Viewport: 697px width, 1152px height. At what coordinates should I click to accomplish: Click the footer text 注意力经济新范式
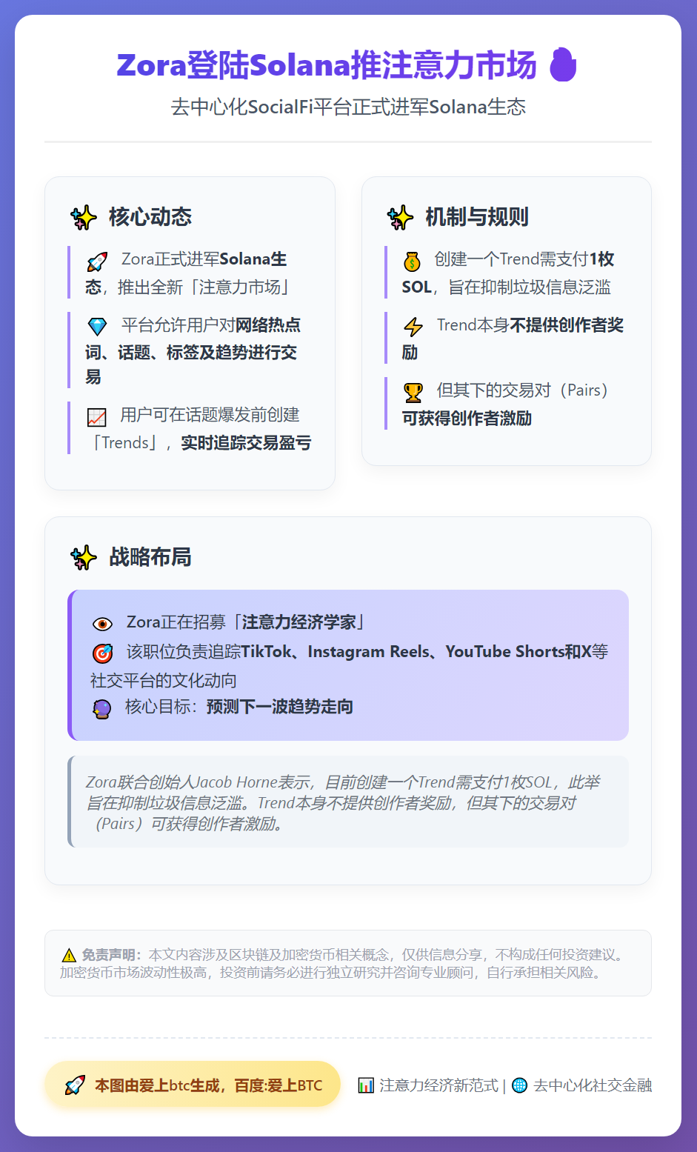[439, 1085]
